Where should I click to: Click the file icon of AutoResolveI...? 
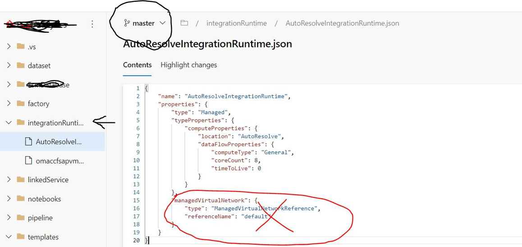29,142
